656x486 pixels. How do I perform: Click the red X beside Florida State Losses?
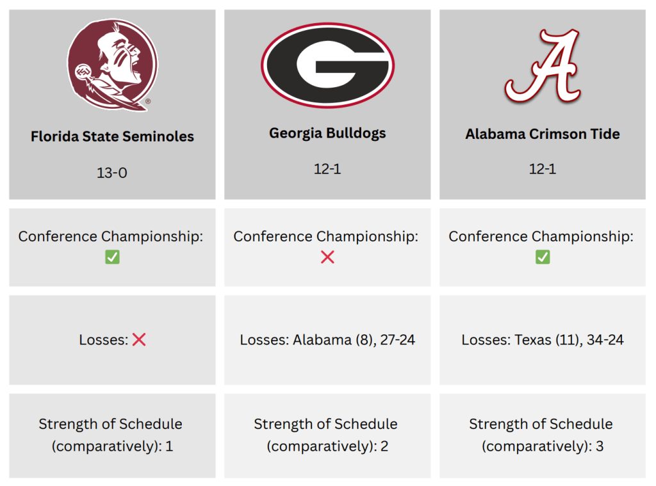tap(139, 340)
